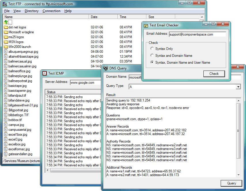
Task: Select the billgateswithwin31.jpg file icon
Action: (x=6, y=105)
